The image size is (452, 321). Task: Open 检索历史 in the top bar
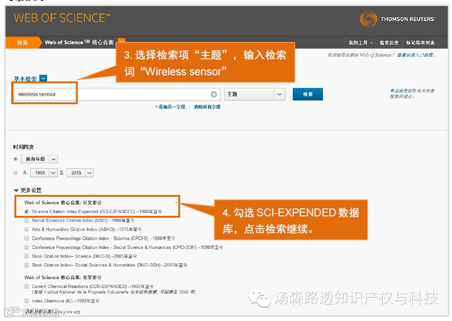(389, 43)
